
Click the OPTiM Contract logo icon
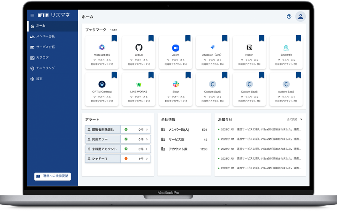(102, 84)
